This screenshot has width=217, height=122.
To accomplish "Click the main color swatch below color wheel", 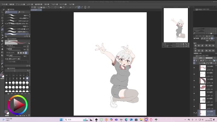I will click(x=6, y=111).
